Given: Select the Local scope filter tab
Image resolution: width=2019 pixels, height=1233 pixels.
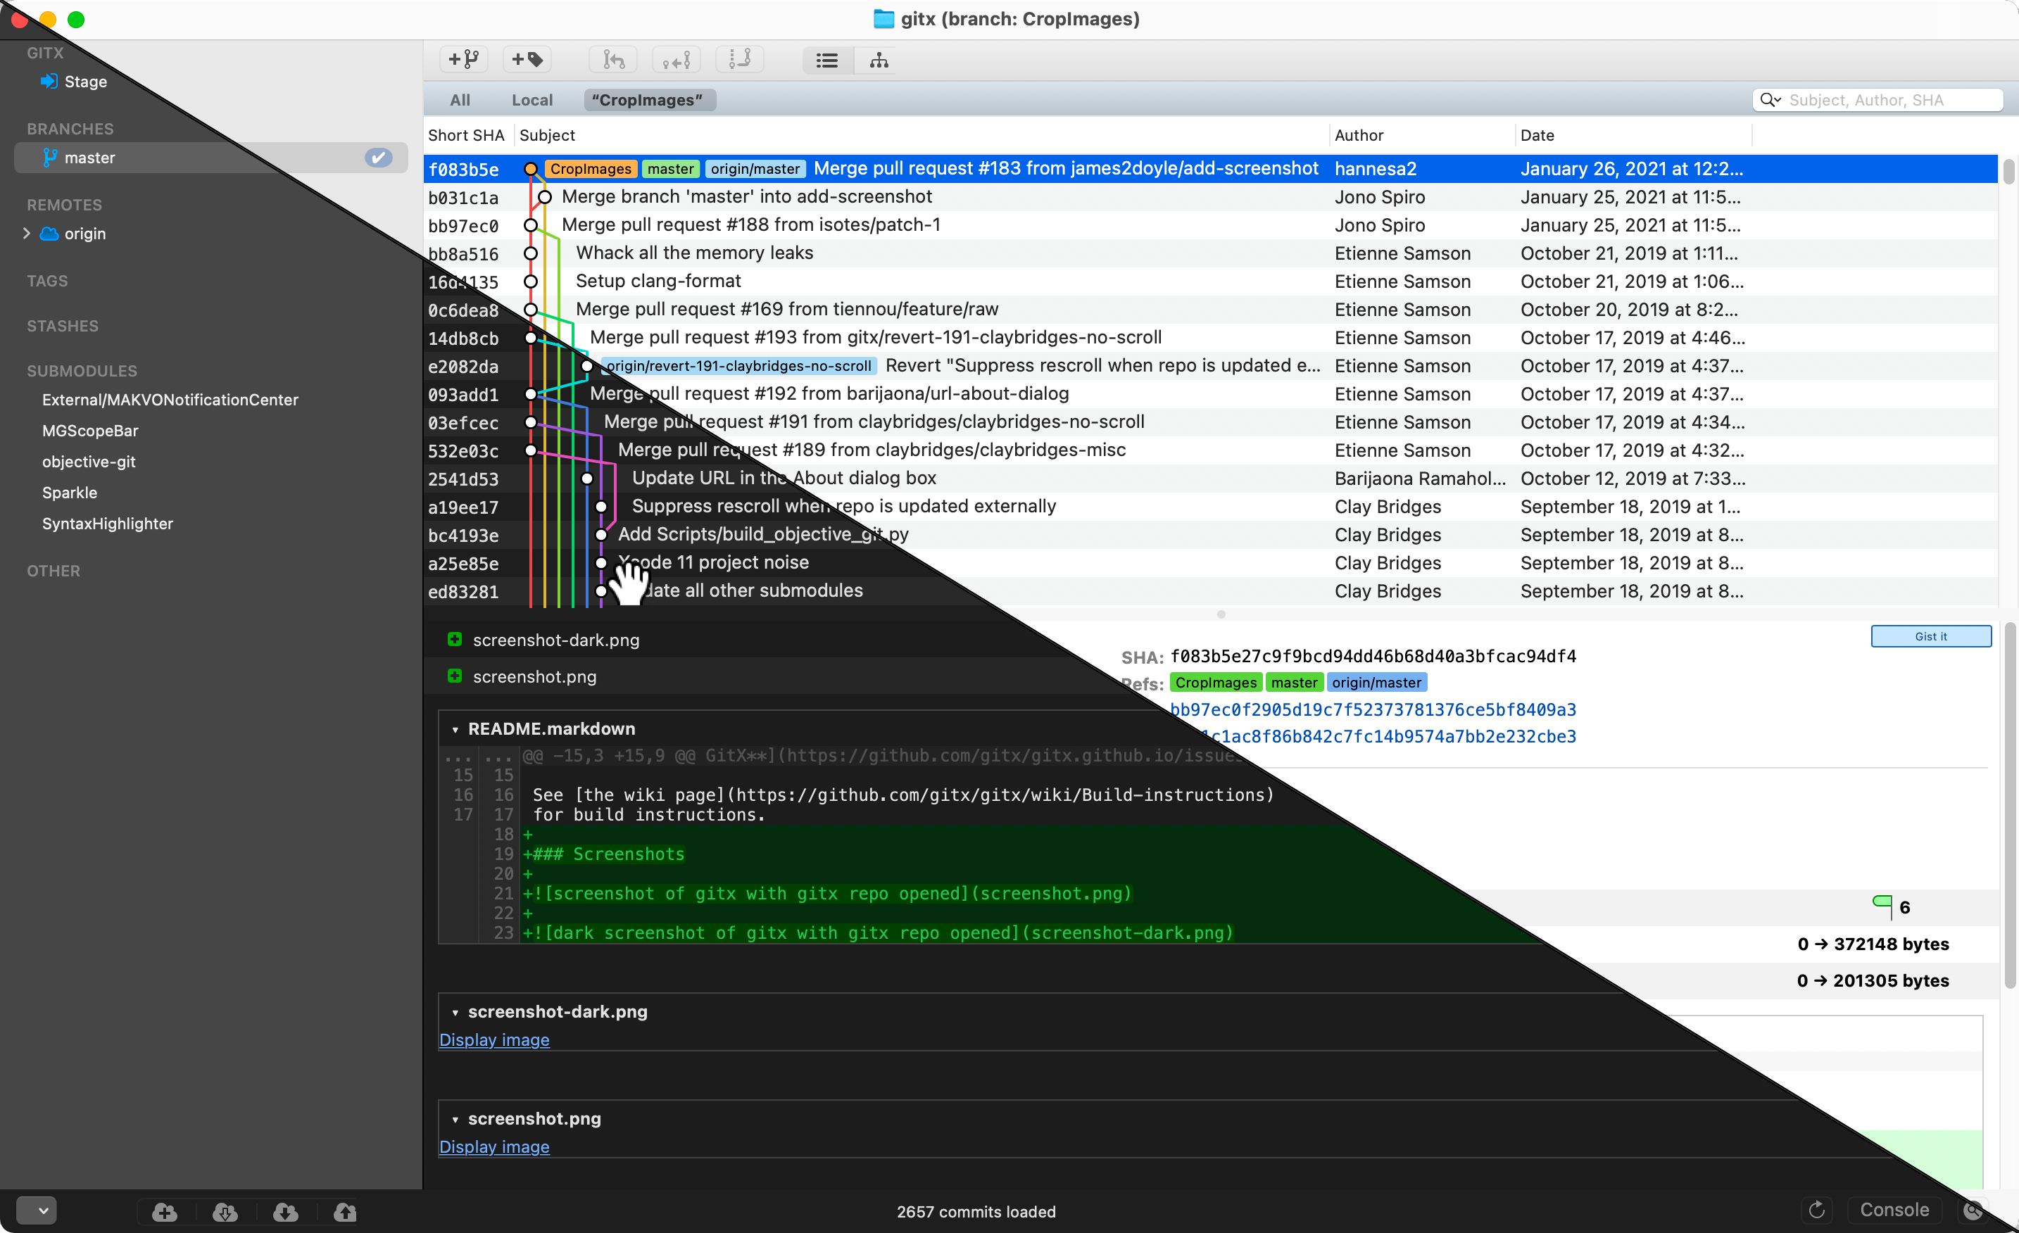Looking at the screenshot, I should pos(532,100).
